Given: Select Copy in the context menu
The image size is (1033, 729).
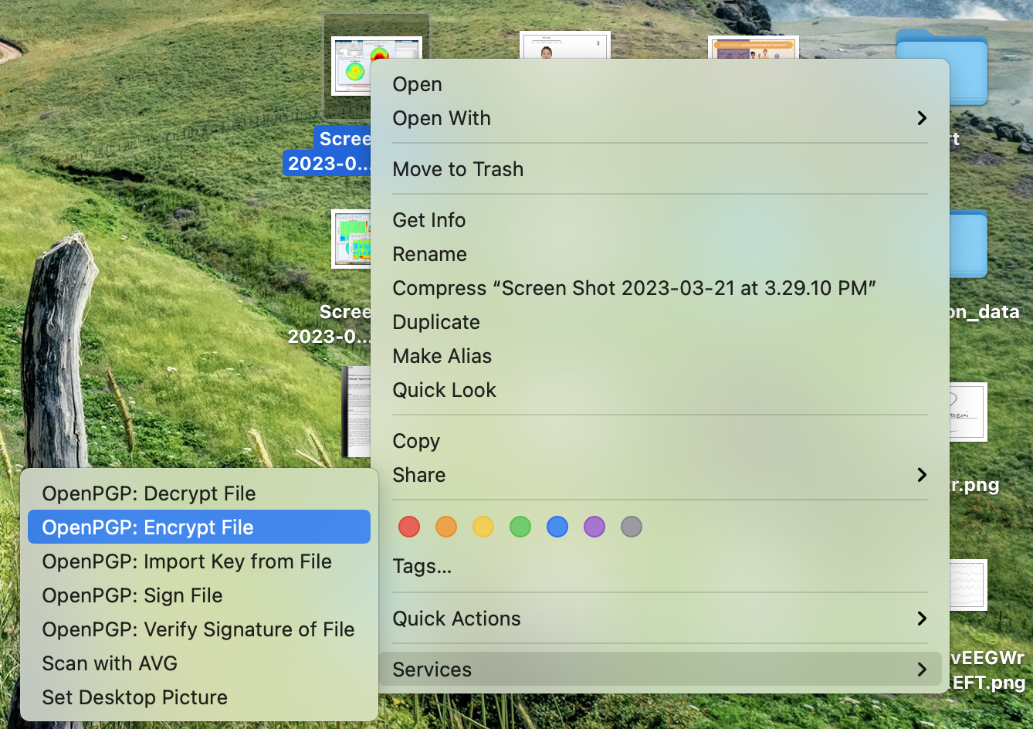Looking at the screenshot, I should (660, 441).
